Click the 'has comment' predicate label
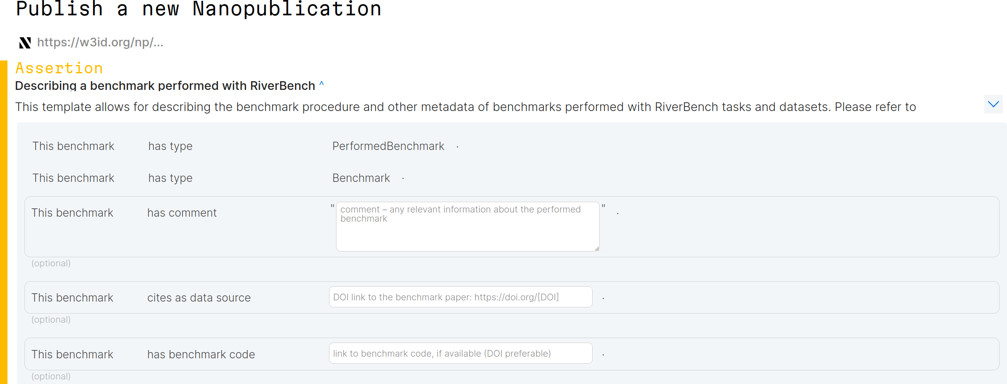Image resolution: width=1007 pixels, height=384 pixels. point(182,213)
